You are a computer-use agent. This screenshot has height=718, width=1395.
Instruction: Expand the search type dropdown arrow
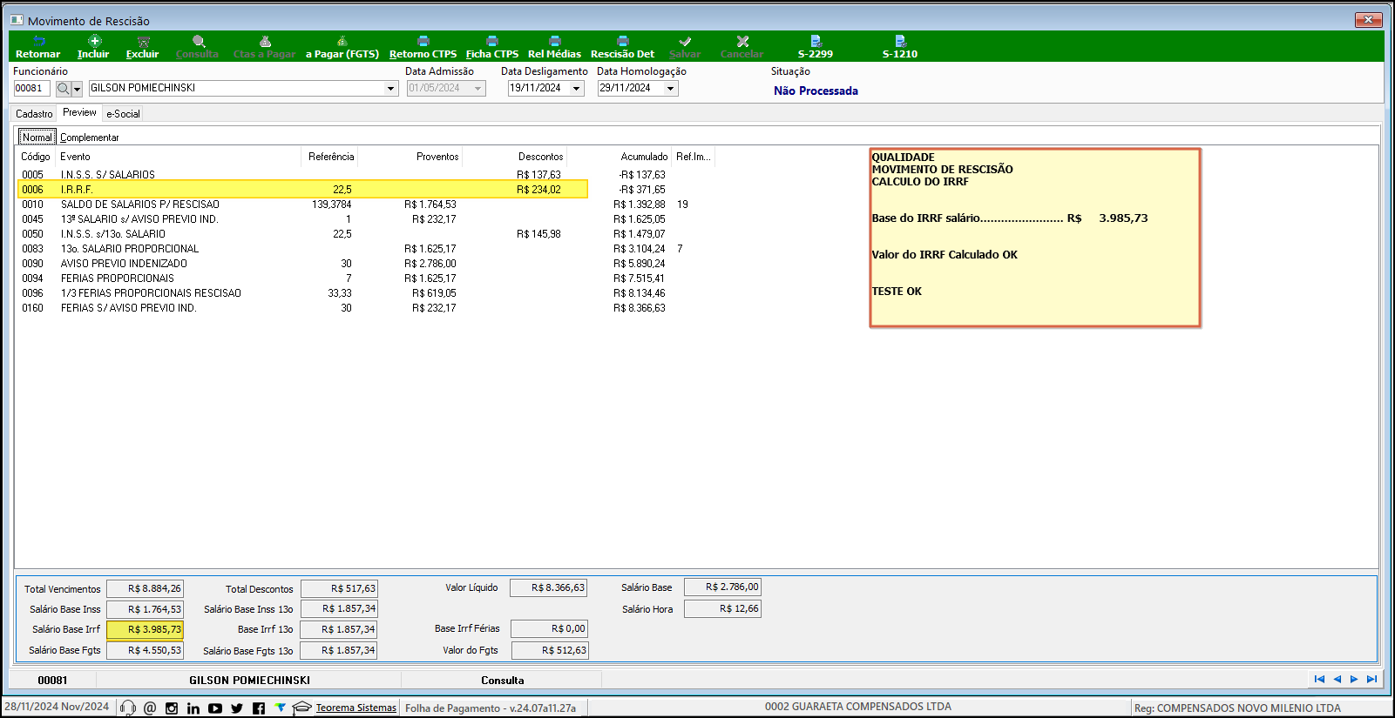77,89
